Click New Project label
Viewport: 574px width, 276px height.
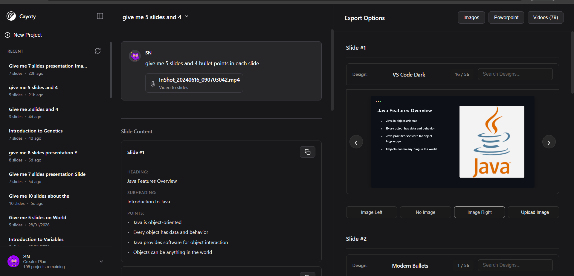click(28, 35)
